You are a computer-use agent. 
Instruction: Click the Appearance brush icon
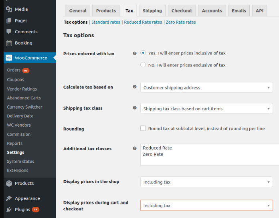pyautogui.click(x=9, y=198)
